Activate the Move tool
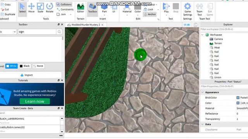Image resolution: width=248 pixels, height=139 pixels. pos(31,8)
